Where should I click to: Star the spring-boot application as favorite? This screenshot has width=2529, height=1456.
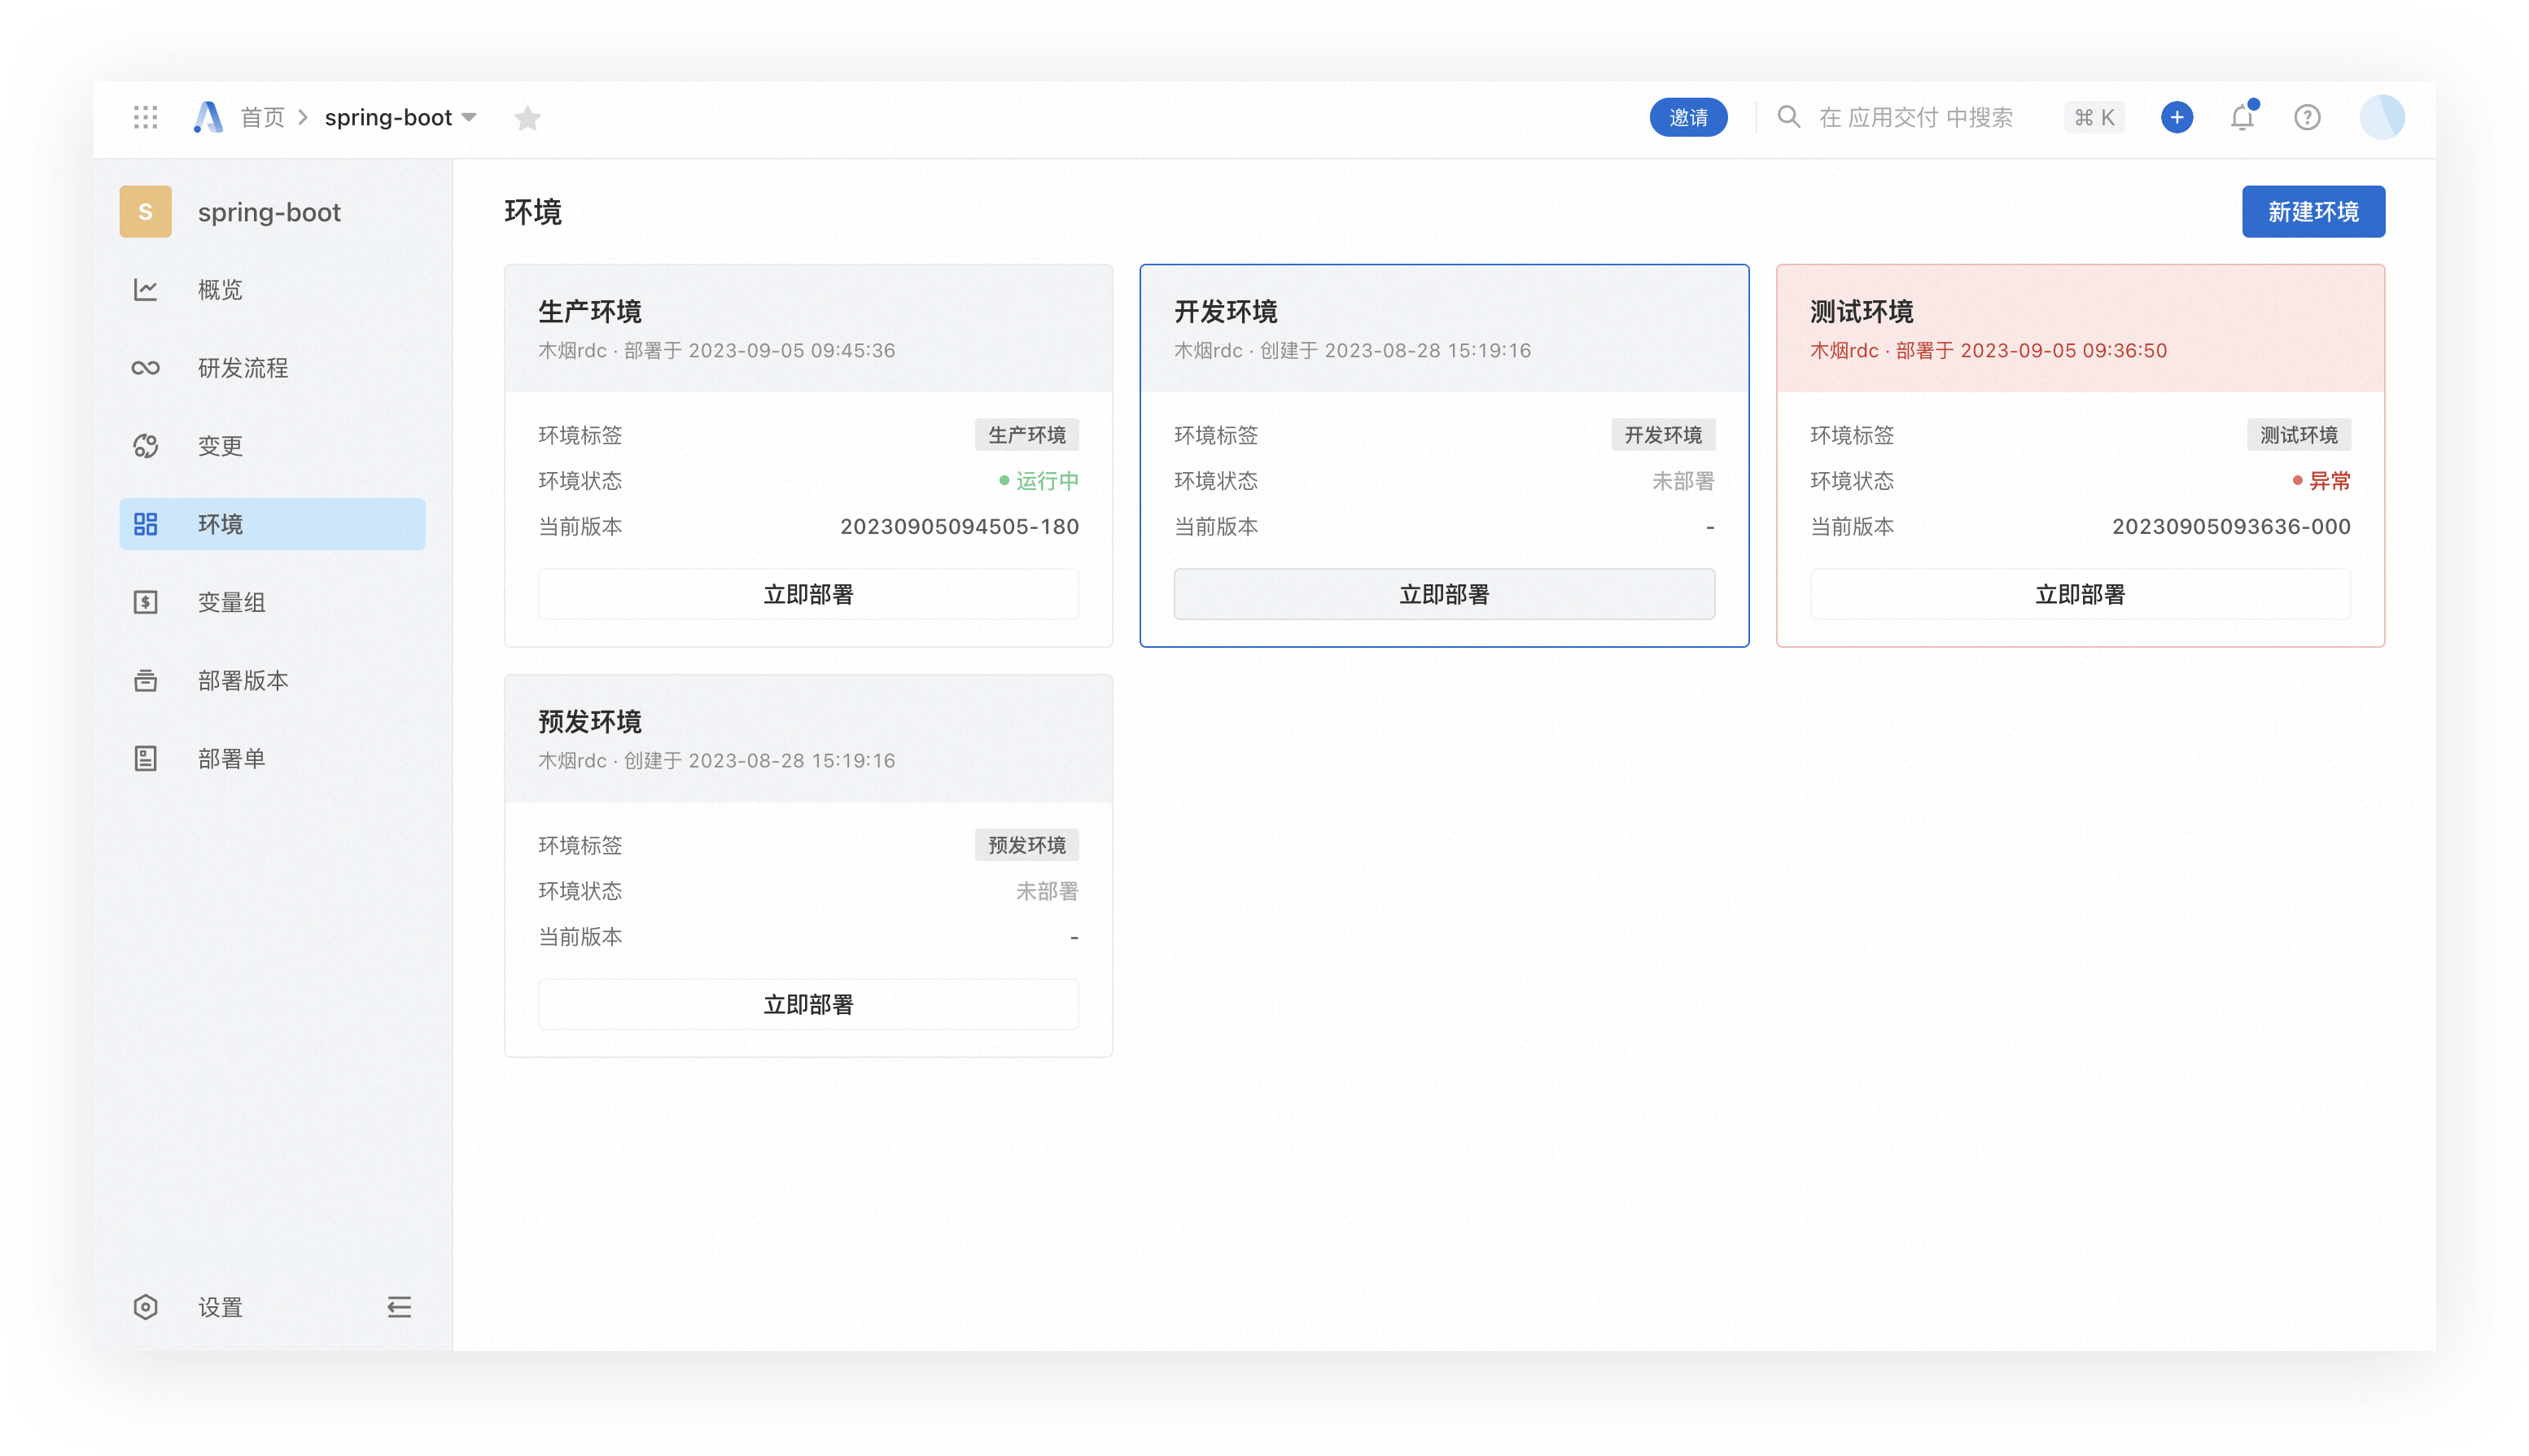(x=527, y=118)
